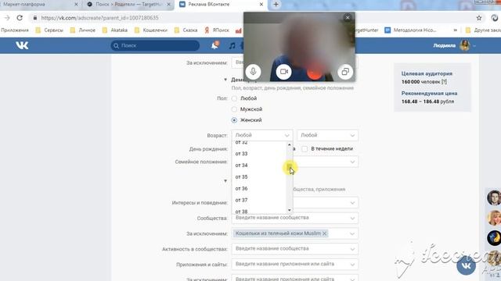Viewport: 501px width, 281px height.
Task: Select Мужской gender radio button
Action: coord(234,109)
